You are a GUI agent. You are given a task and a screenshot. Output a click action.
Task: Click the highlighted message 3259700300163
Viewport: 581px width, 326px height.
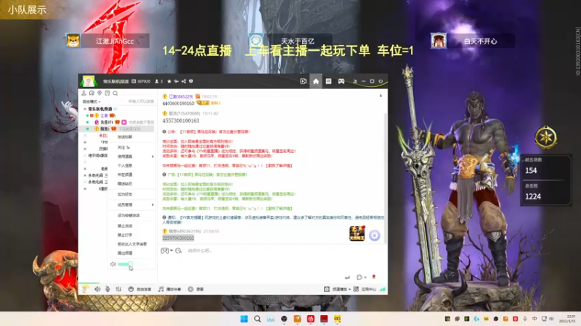pyautogui.click(x=178, y=238)
